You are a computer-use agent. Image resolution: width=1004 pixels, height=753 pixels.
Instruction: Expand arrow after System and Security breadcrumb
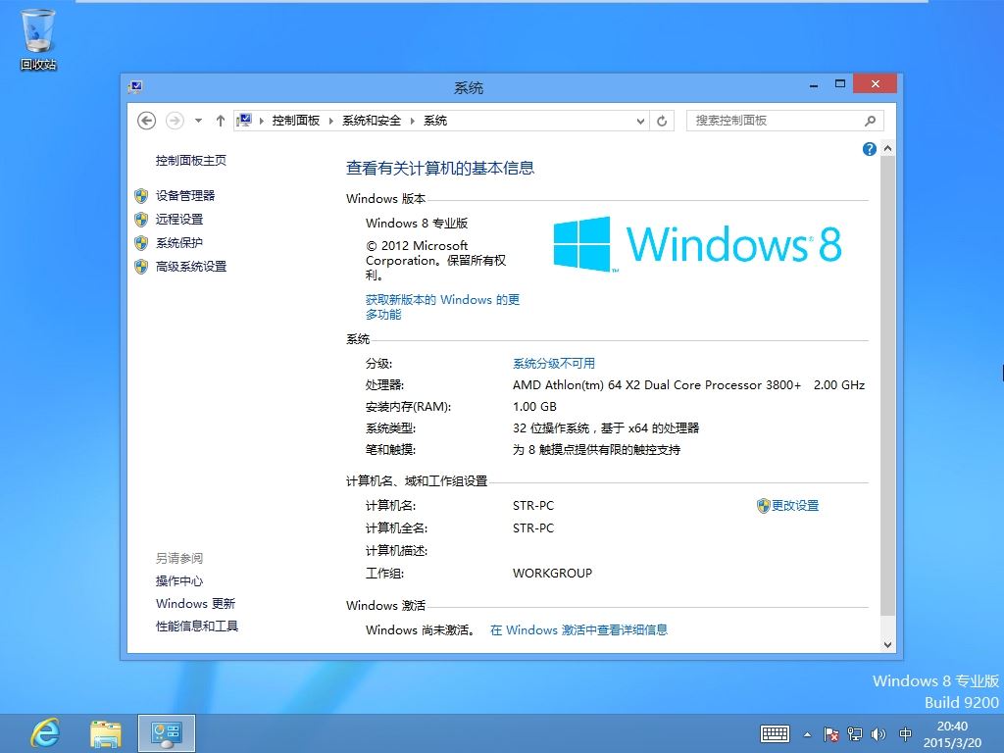click(x=413, y=121)
